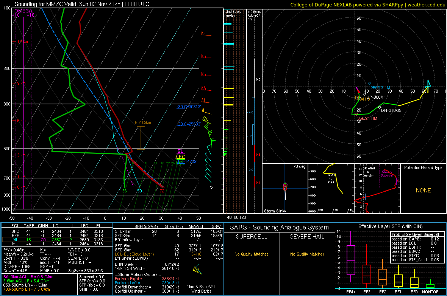Click the Bunkers Right storm motion line

point(147,279)
